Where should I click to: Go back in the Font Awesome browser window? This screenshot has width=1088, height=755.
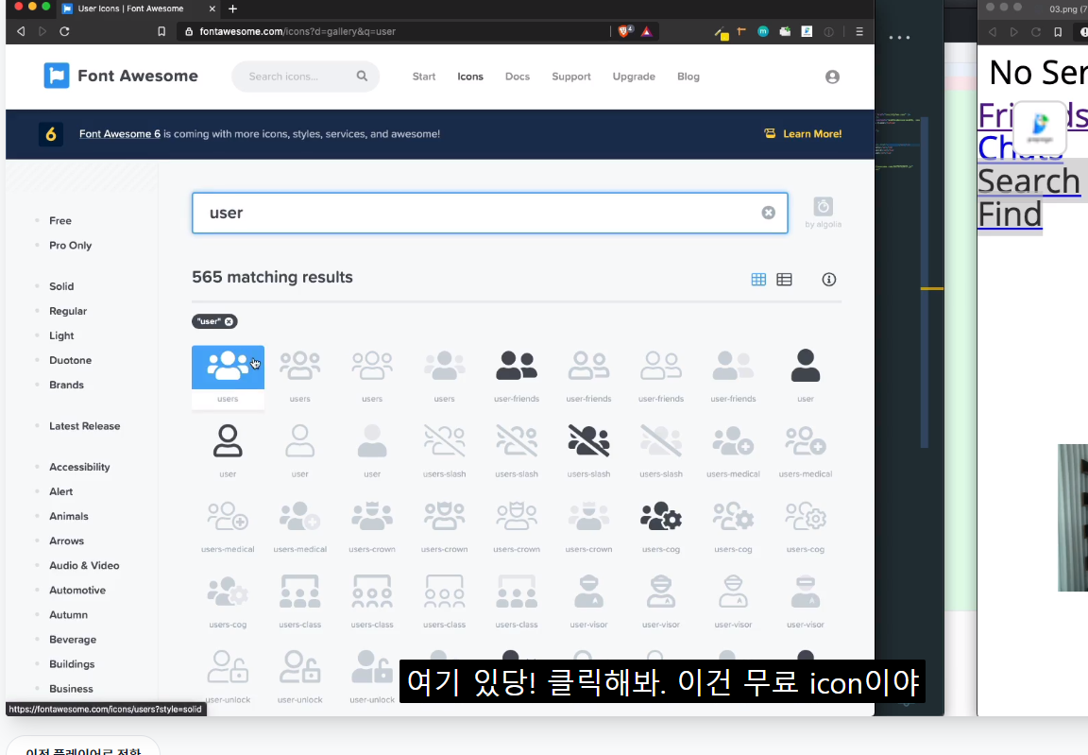tap(21, 31)
